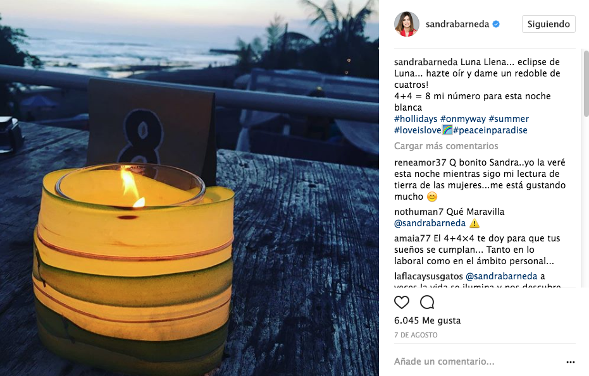Like the post with heart icon
589x376 pixels.
tap(402, 302)
